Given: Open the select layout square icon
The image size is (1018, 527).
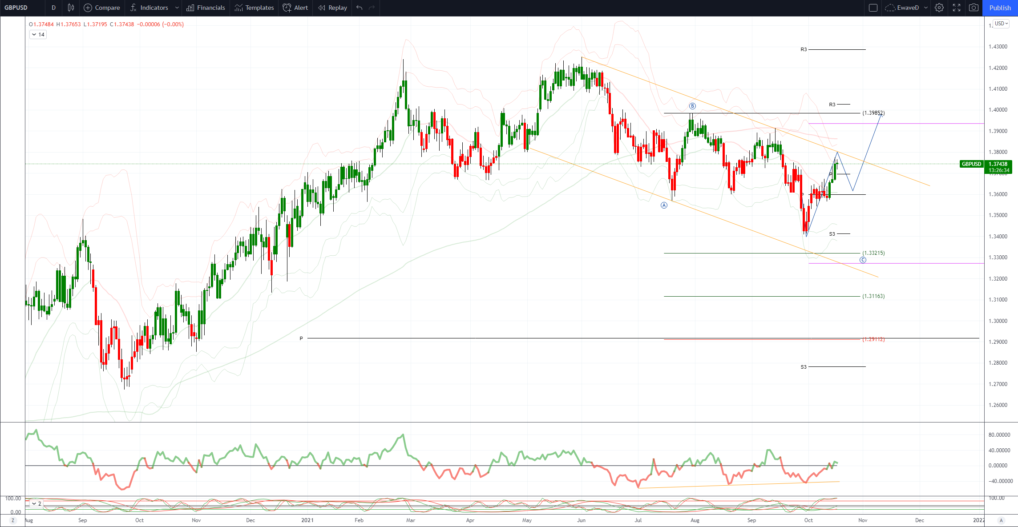Looking at the screenshot, I should (873, 8).
